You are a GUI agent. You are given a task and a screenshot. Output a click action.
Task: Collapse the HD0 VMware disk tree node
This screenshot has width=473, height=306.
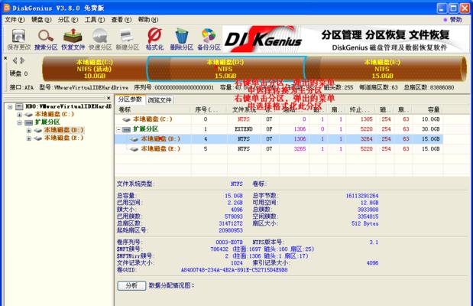10,106
